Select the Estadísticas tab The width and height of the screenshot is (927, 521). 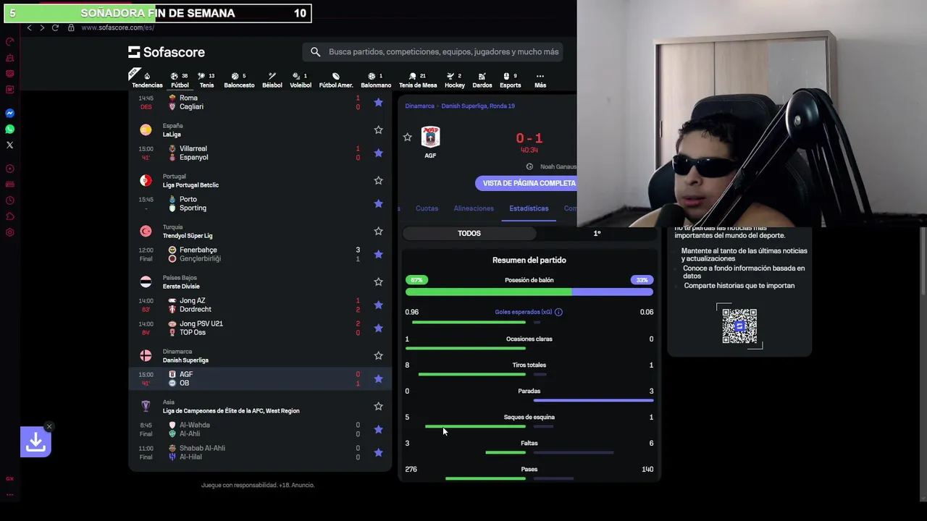pos(529,208)
